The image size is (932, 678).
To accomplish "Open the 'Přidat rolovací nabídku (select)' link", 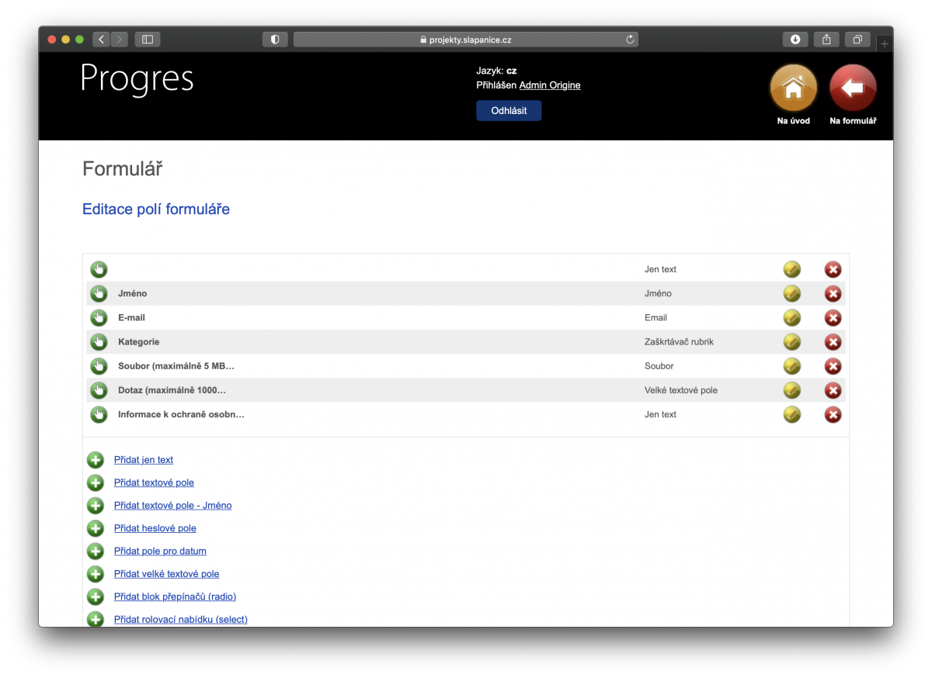I will click(180, 619).
